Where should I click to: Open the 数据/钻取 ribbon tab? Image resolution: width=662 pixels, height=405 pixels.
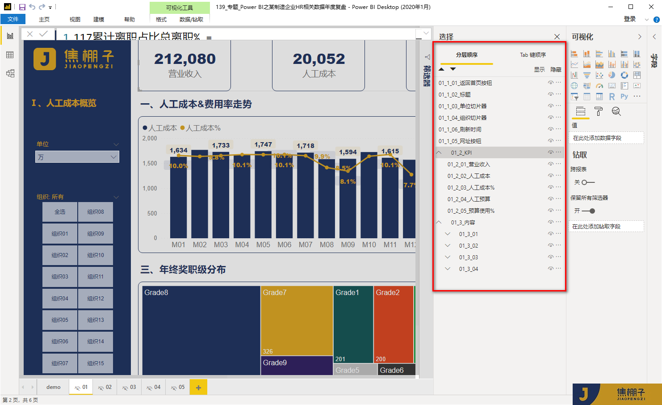(191, 20)
